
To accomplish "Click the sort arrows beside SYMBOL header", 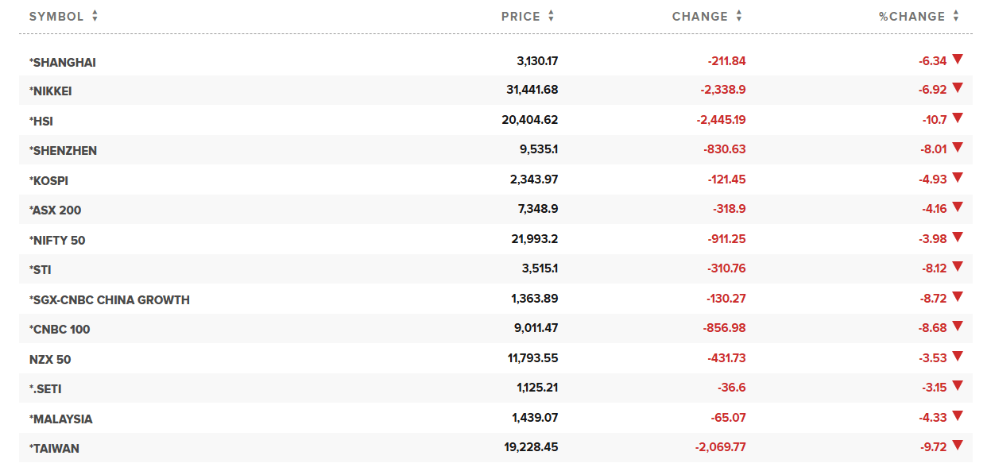I will click(95, 16).
